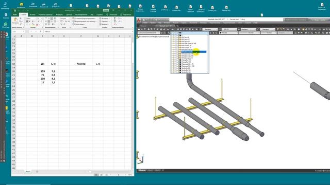Image resolution: width=330 pixels, height=185 pixels.
Task: Switch to the Excel Формулы tab
Action: [59, 15]
